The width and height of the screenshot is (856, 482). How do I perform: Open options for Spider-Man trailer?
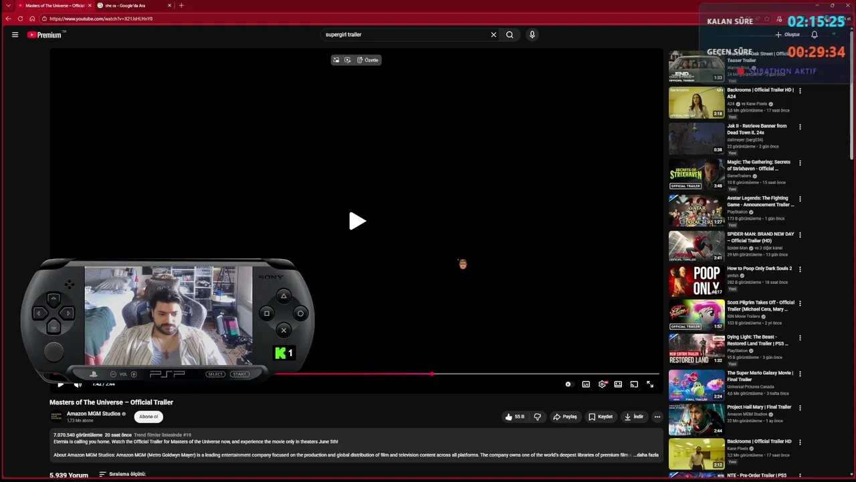point(800,236)
